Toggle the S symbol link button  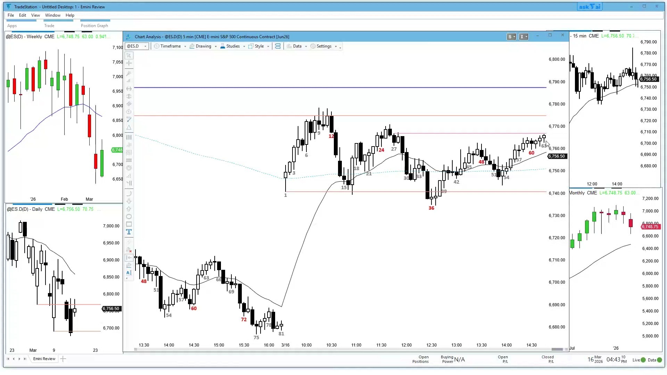click(511, 37)
